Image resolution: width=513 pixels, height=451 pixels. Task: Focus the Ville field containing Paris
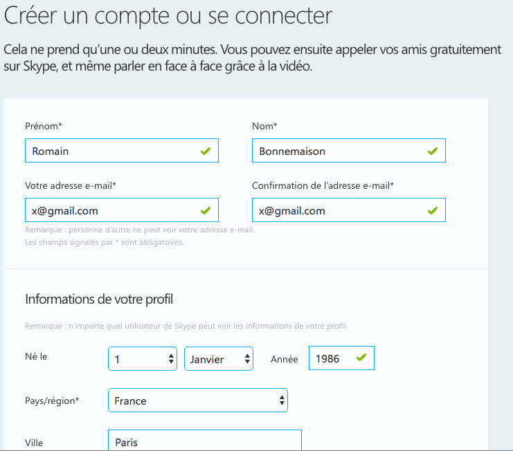205,441
